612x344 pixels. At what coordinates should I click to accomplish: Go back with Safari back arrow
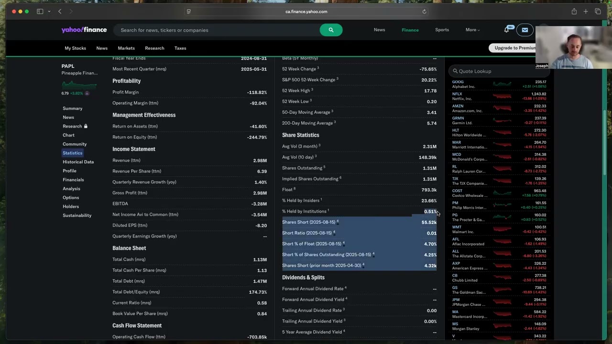click(60, 11)
